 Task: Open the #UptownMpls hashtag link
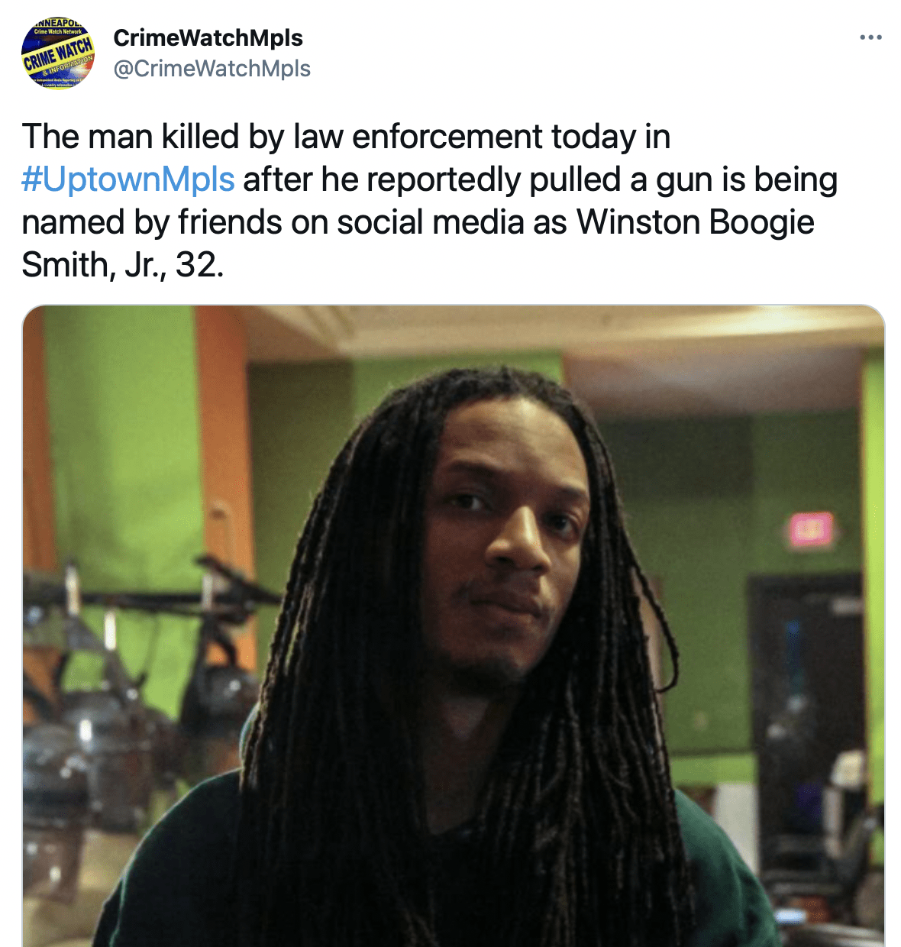point(128,179)
